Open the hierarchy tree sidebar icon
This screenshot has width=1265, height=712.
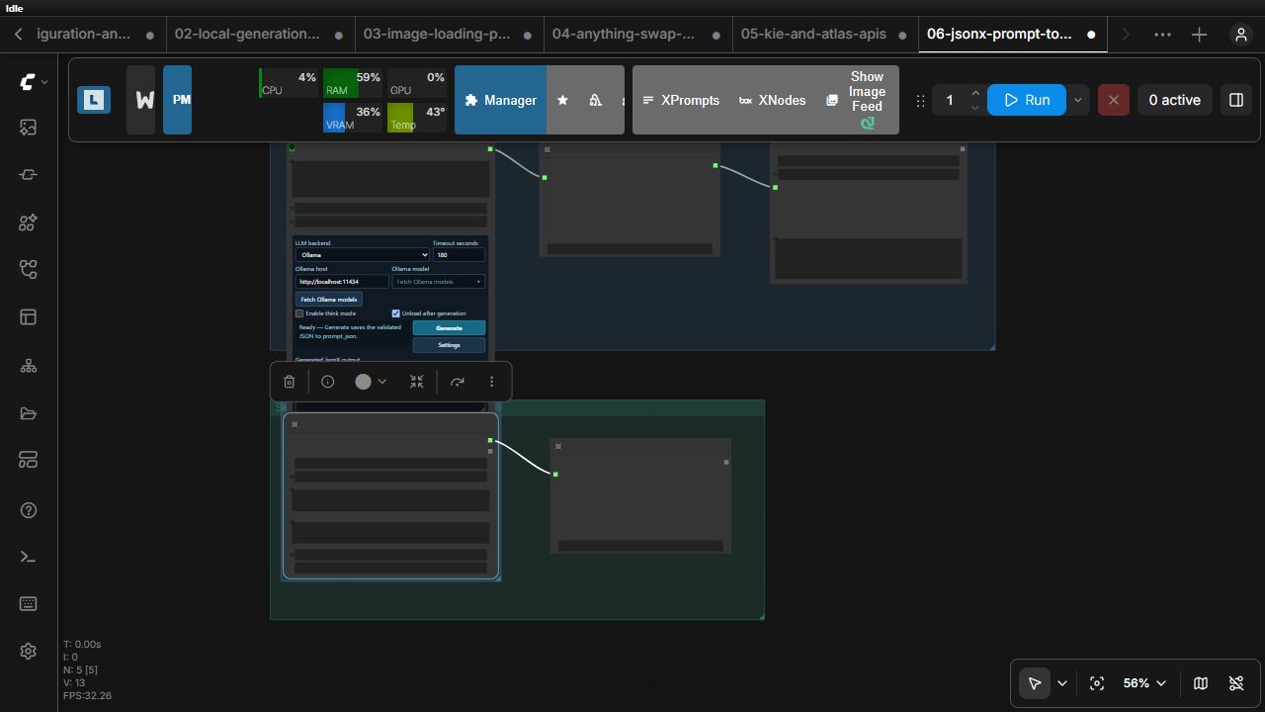28,366
